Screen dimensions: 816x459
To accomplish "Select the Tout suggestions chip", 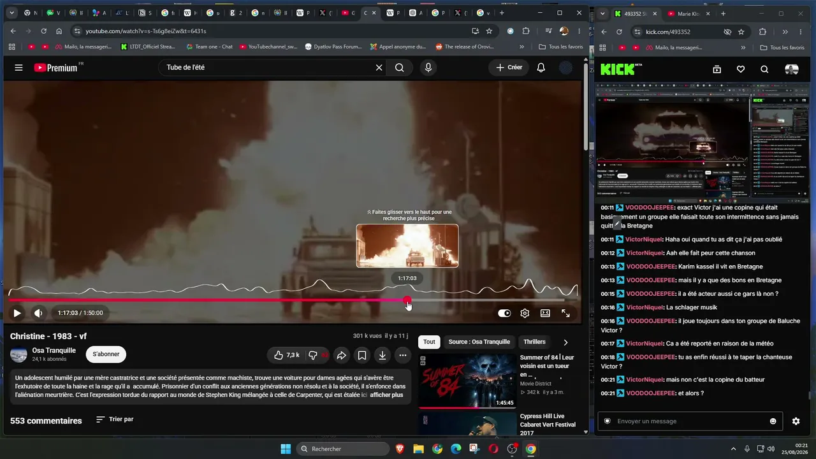I will (x=429, y=342).
